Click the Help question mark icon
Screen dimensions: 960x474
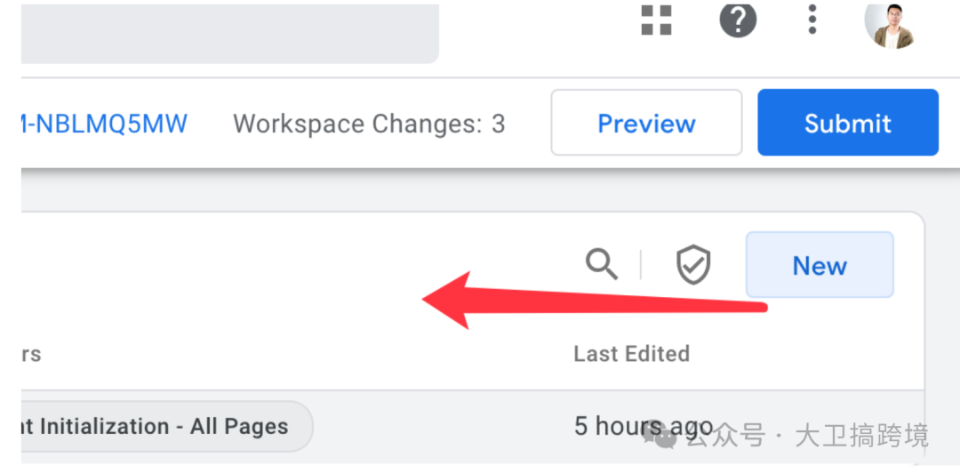737,20
